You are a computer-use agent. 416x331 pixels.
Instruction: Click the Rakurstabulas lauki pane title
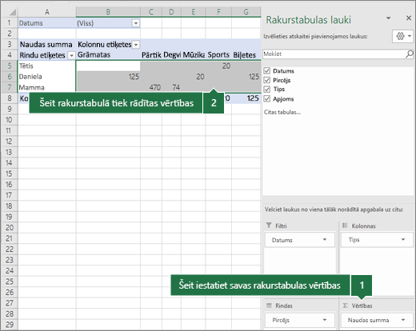[308, 20]
